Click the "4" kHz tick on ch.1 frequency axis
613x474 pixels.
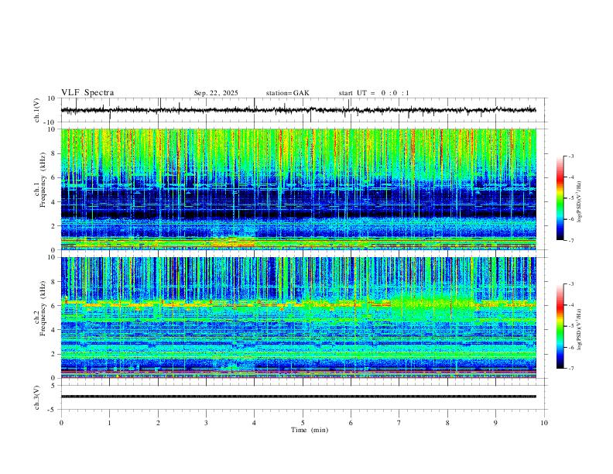point(53,202)
